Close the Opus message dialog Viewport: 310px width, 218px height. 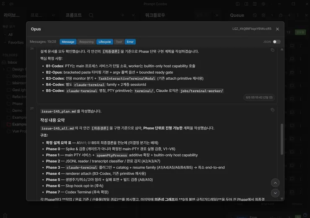[x=277, y=29]
